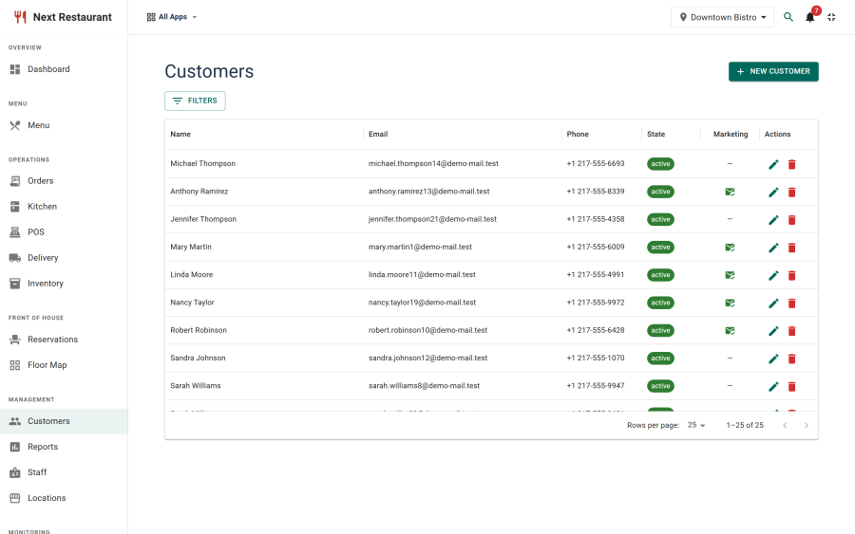Image resolution: width=855 pixels, height=534 pixels.
Task: Open the search magnifier icon
Action: (788, 17)
